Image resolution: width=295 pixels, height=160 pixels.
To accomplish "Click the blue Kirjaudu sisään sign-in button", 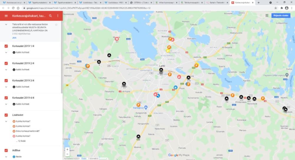I will (x=281, y=15).
